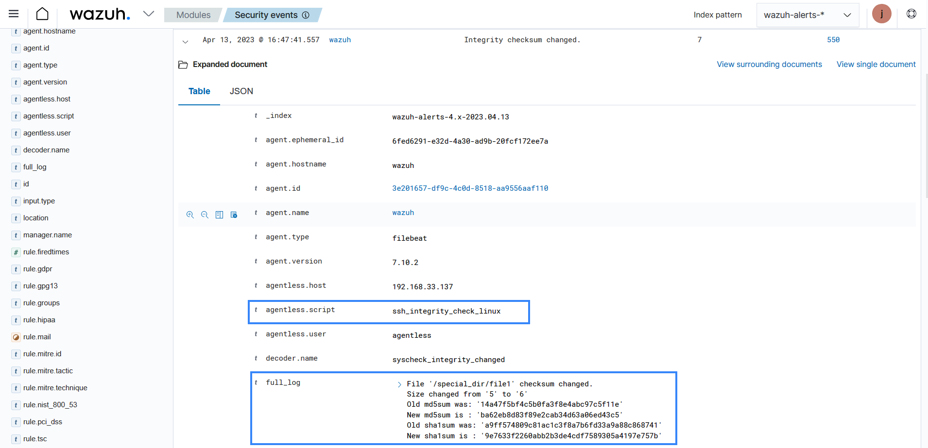Image resolution: width=928 pixels, height=448 pixels.
Task: Click the wazuh-alerts-4.x-2023.04.13 index value
Action: 450,117
